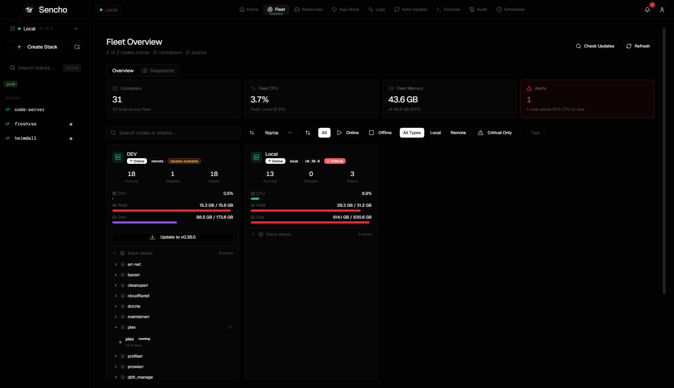Viewport: 674px width, 388px height.
Task: Click the Check Updates button
Action: [x=595, y=46]
